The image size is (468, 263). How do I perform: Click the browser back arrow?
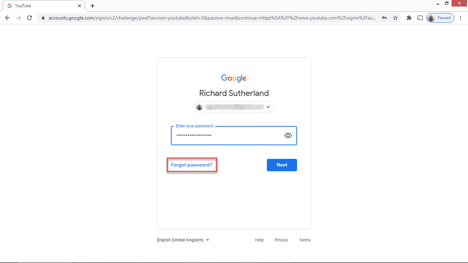coord(7,18)
